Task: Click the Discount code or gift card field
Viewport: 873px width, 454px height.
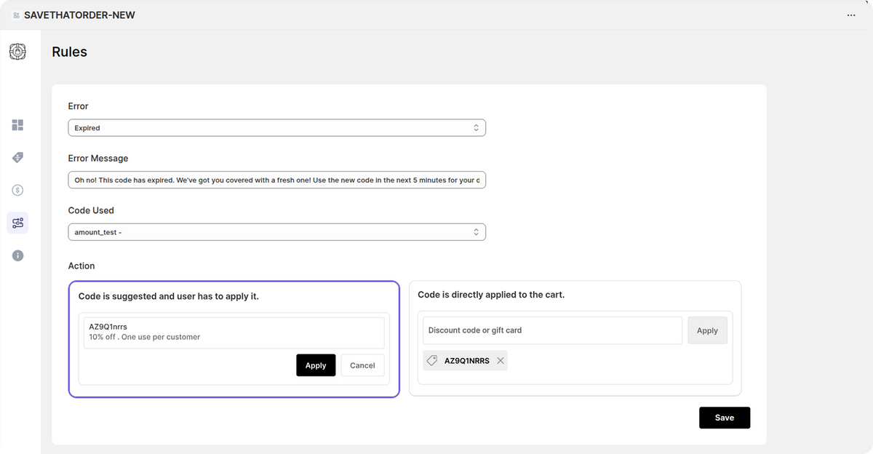Action: tap(552, 330)
